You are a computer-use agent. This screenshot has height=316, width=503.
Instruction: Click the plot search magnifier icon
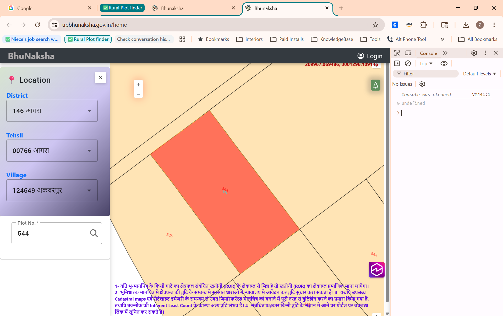pos(94,233)
